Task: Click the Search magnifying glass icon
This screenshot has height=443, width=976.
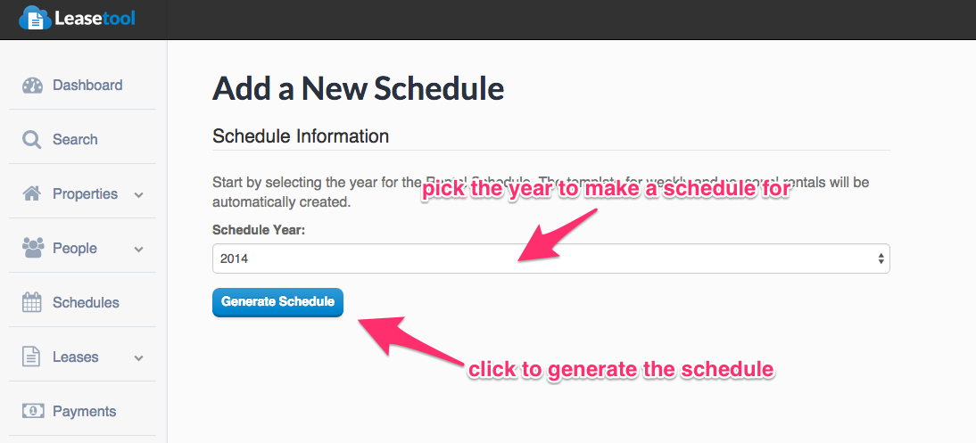Action: click(32, 139)
